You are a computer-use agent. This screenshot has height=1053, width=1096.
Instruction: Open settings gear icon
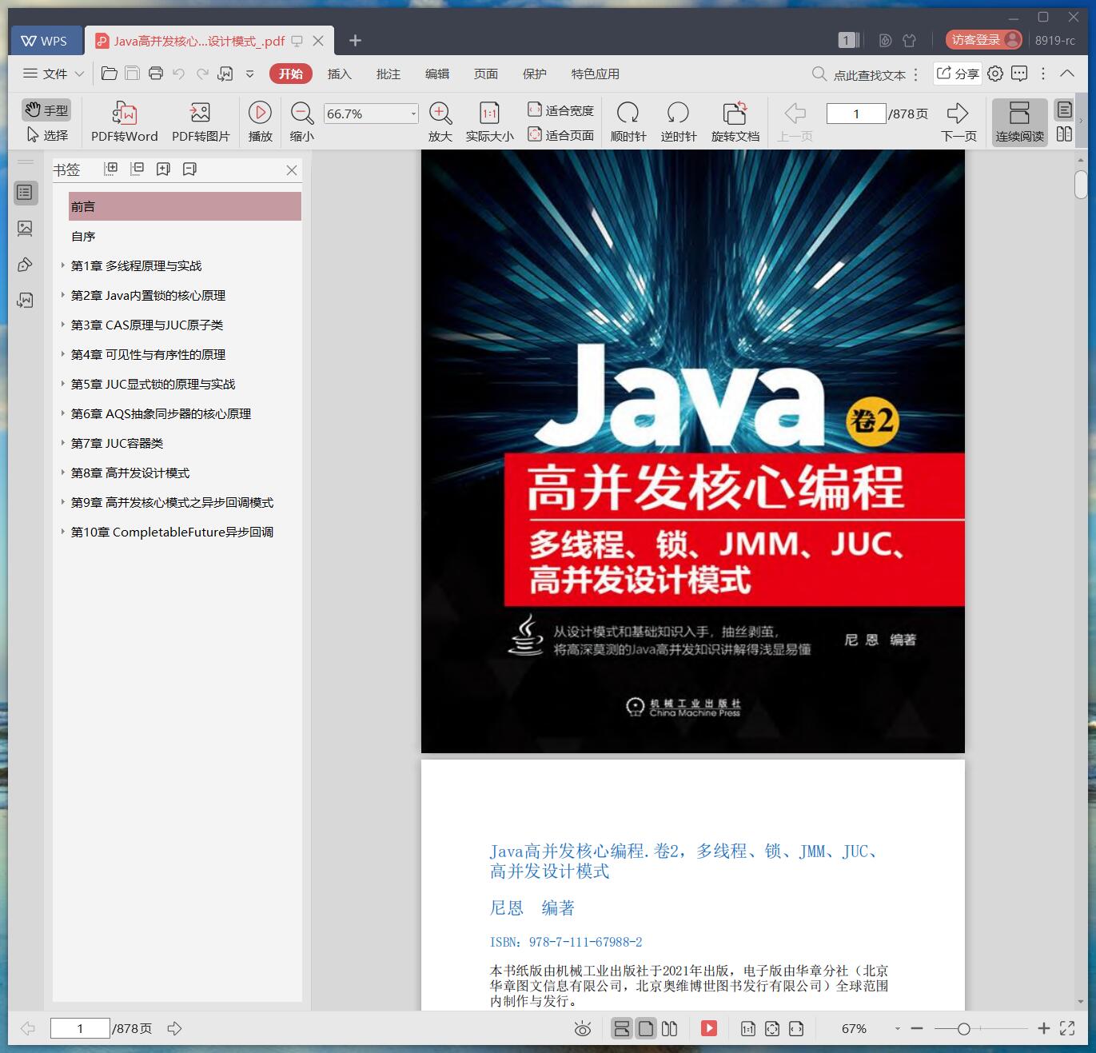[995, 74]
